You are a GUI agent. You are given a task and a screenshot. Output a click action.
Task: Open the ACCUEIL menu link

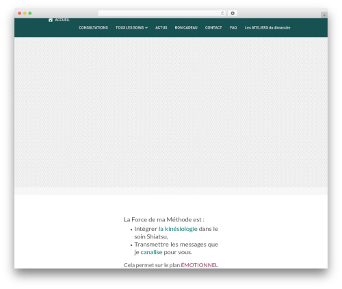pos(62,20)
